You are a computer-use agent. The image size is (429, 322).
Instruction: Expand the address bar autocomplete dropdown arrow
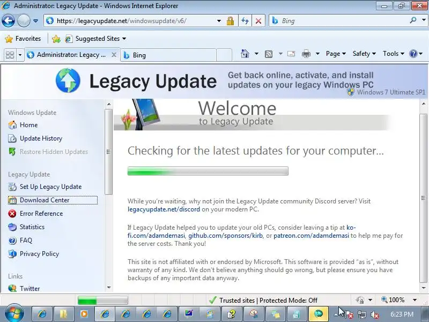tap(219, 21)
